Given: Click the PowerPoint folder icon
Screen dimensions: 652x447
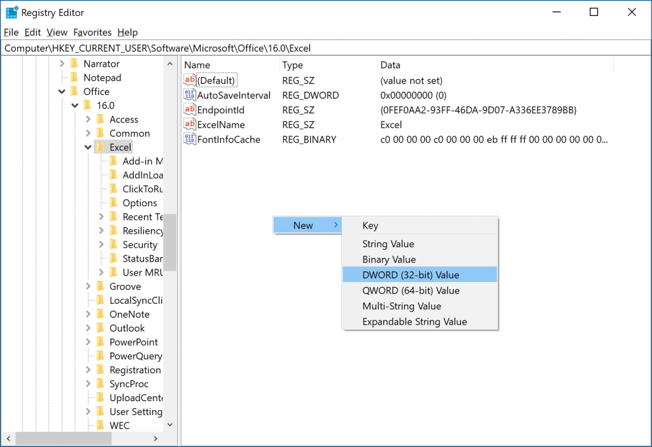Looking at the screenshot, I should point(100,342).
